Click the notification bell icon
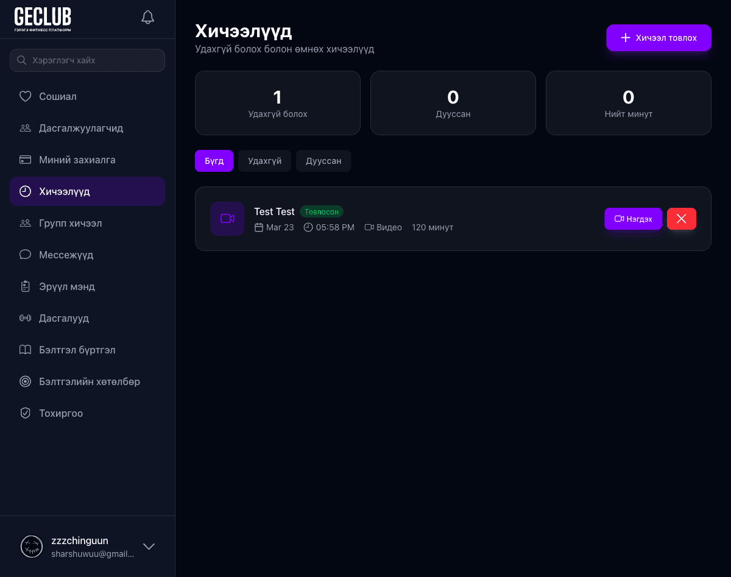This screenshot has width=731, height=577. (x=147, y=17)
